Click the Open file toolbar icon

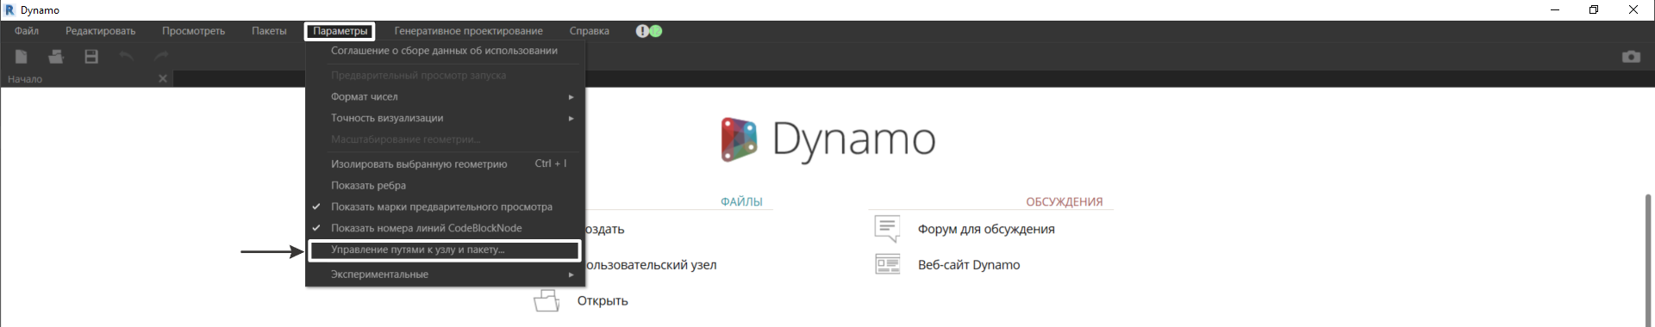click(56, 57)
